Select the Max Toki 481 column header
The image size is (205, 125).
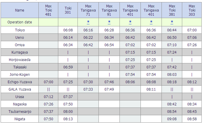tap(48, 10)
